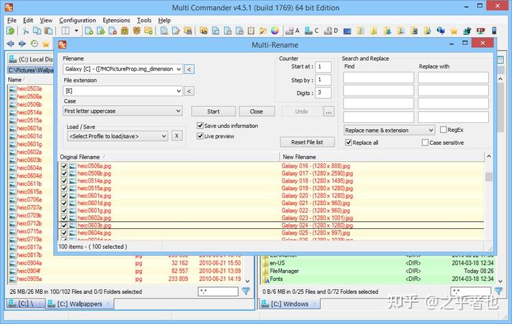
Task: Click the X button beside profile dropdown
Action: pyautogui.click(x=177, y=135)
